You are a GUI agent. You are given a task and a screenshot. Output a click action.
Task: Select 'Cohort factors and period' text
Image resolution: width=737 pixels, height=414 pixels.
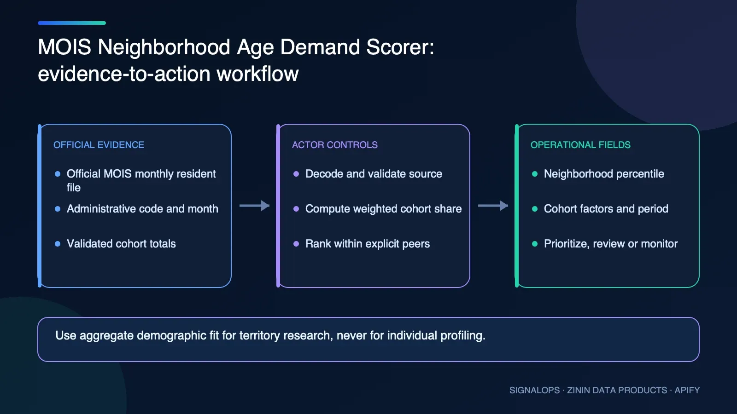(606, 209)
